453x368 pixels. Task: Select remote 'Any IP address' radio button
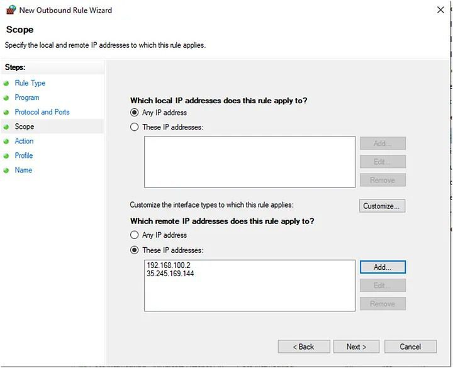pos(135,235)
